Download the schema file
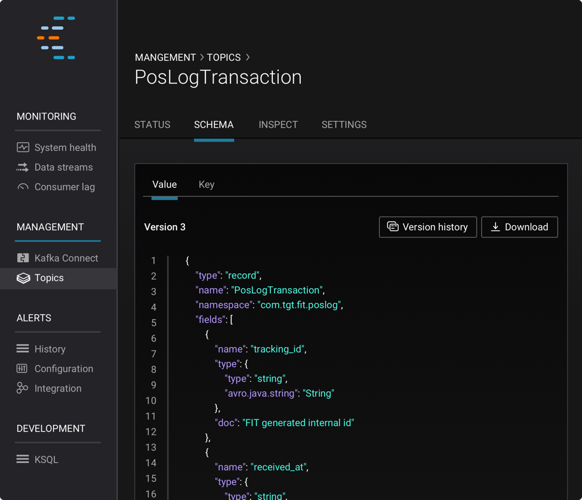 click(519, 227)
